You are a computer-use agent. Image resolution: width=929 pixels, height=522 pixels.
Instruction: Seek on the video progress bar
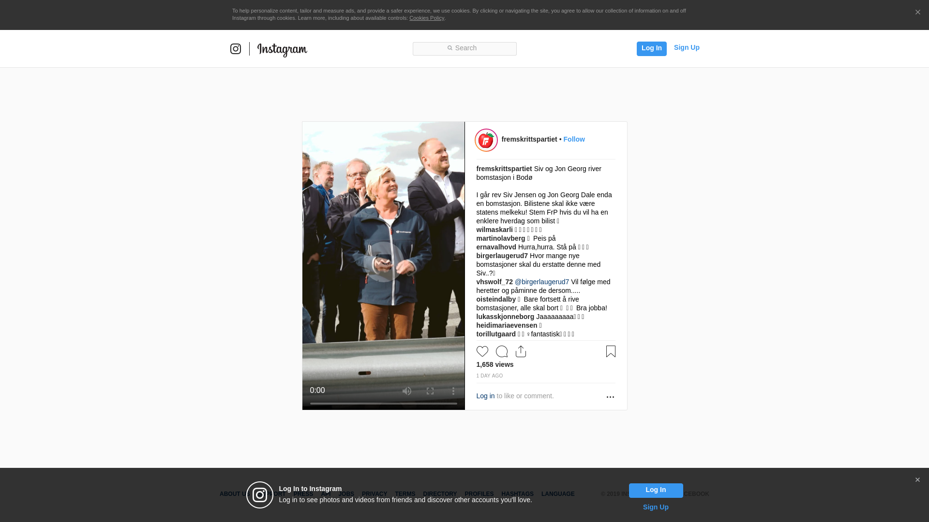point(384,404)
